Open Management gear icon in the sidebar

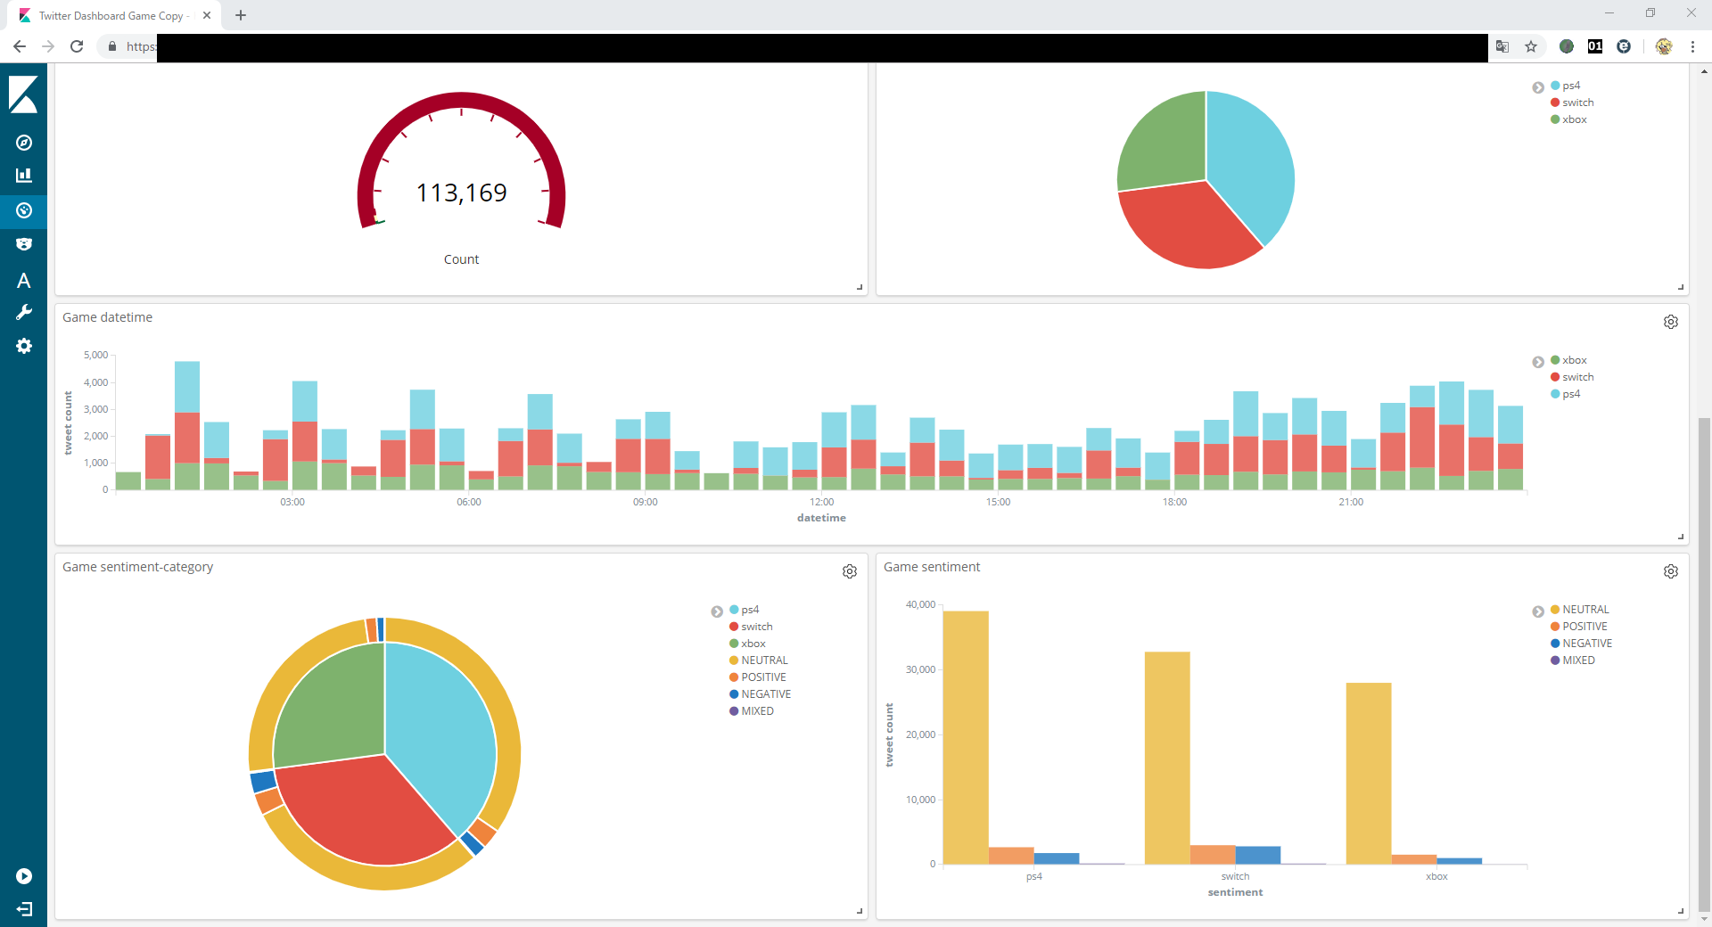(24, 346)
